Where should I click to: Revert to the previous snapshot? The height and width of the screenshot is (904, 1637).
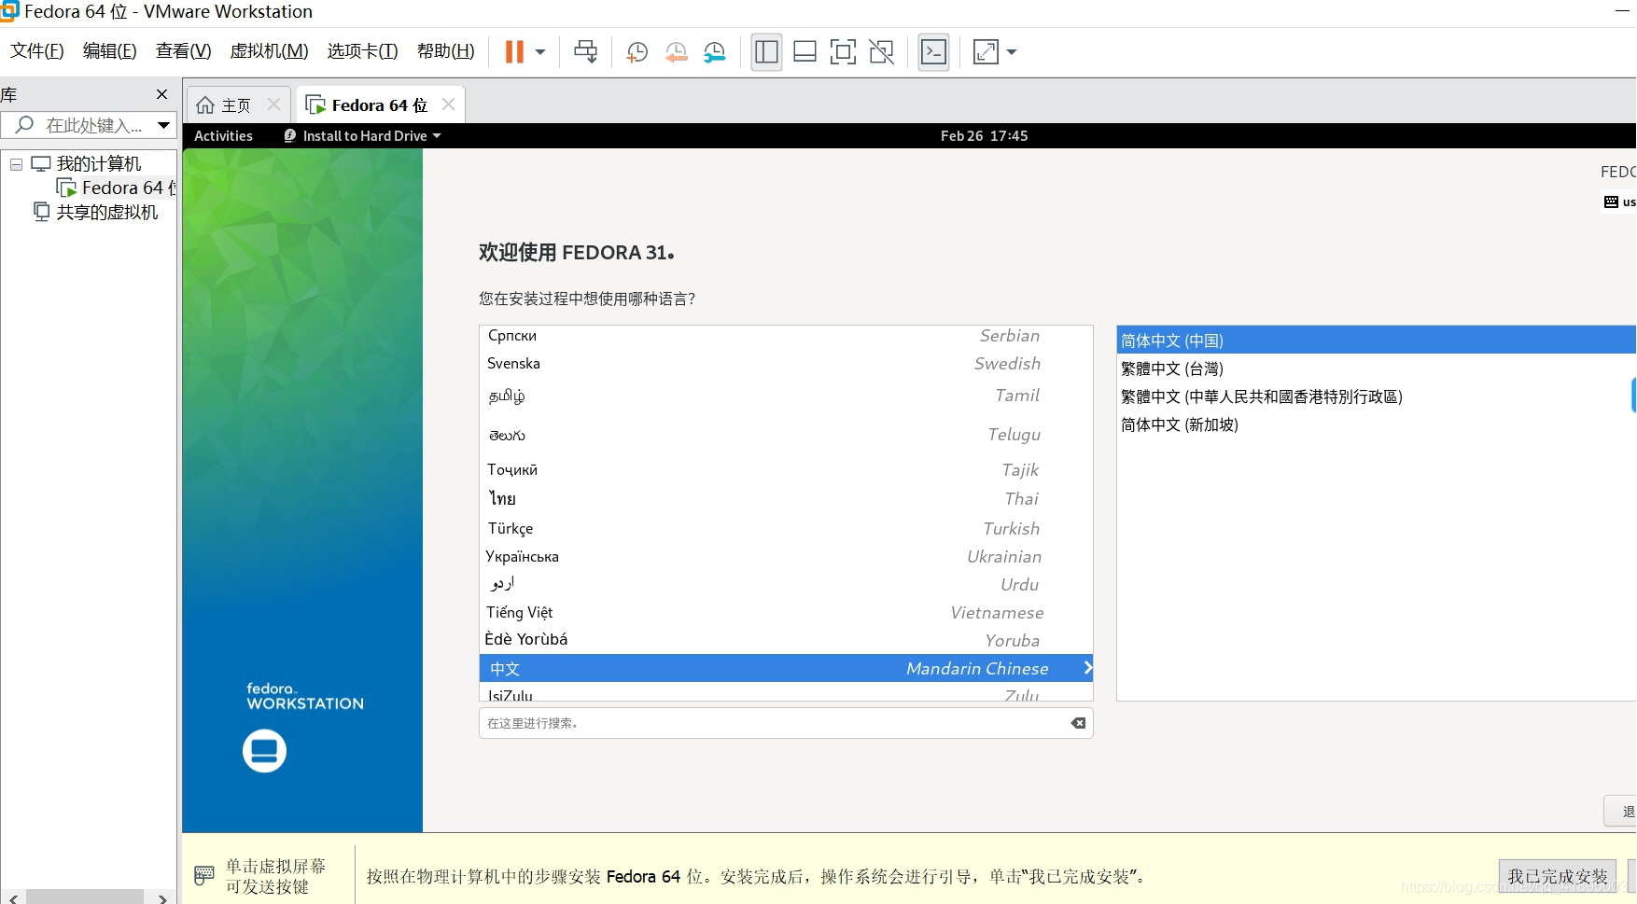[x=676, y=52]
